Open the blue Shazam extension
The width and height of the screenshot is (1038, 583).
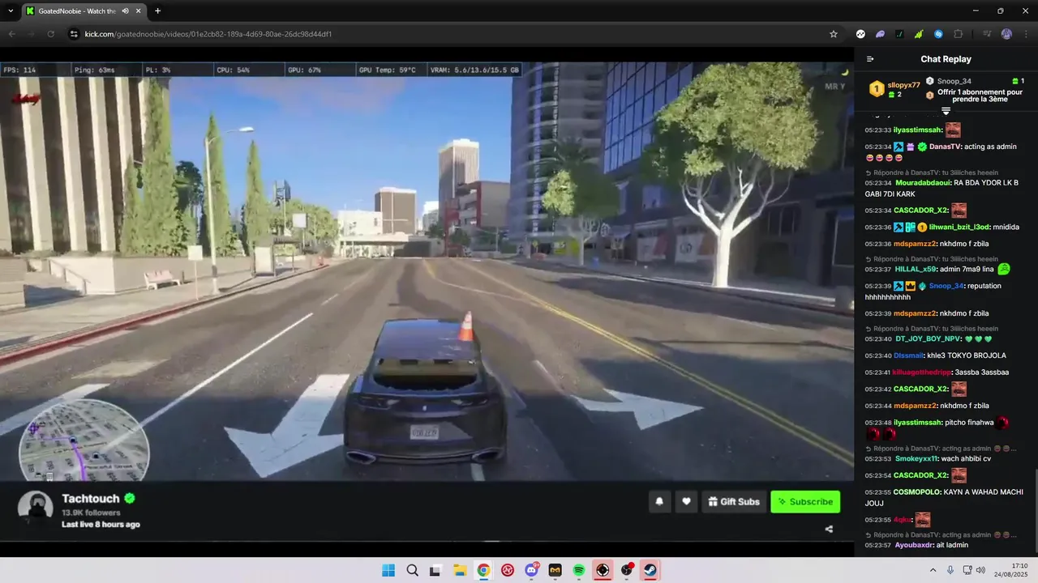tap(938, 34)
